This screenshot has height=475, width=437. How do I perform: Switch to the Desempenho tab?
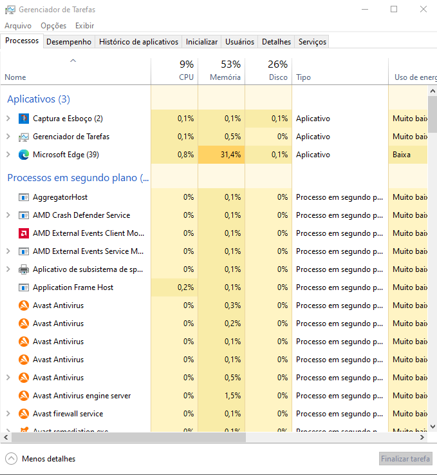coord(69,42)
